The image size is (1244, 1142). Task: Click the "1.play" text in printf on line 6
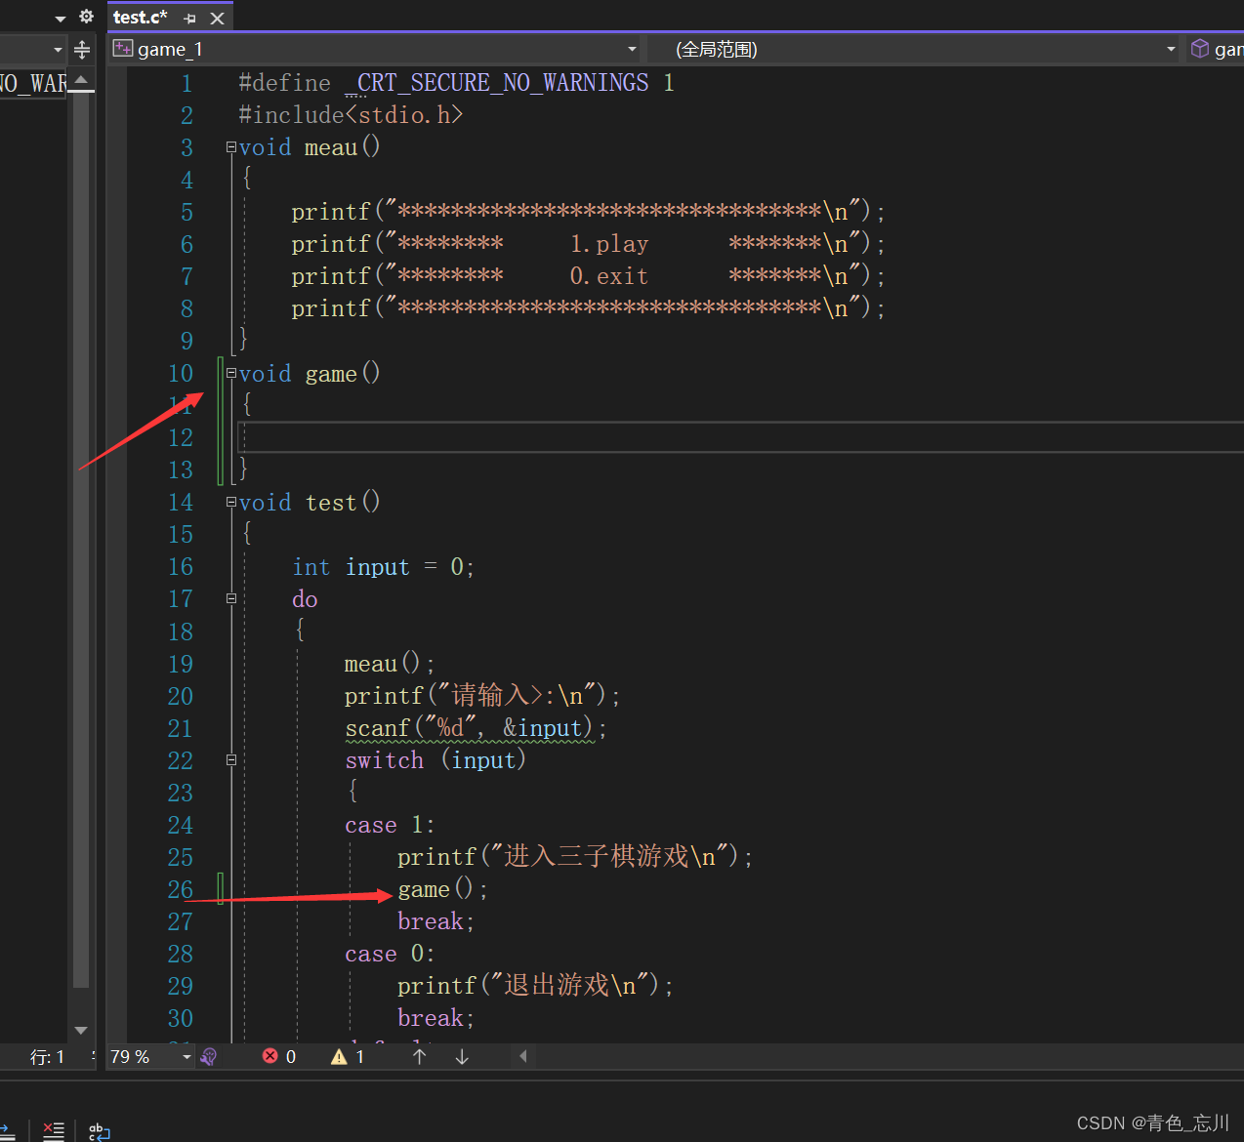coord(609,244)
